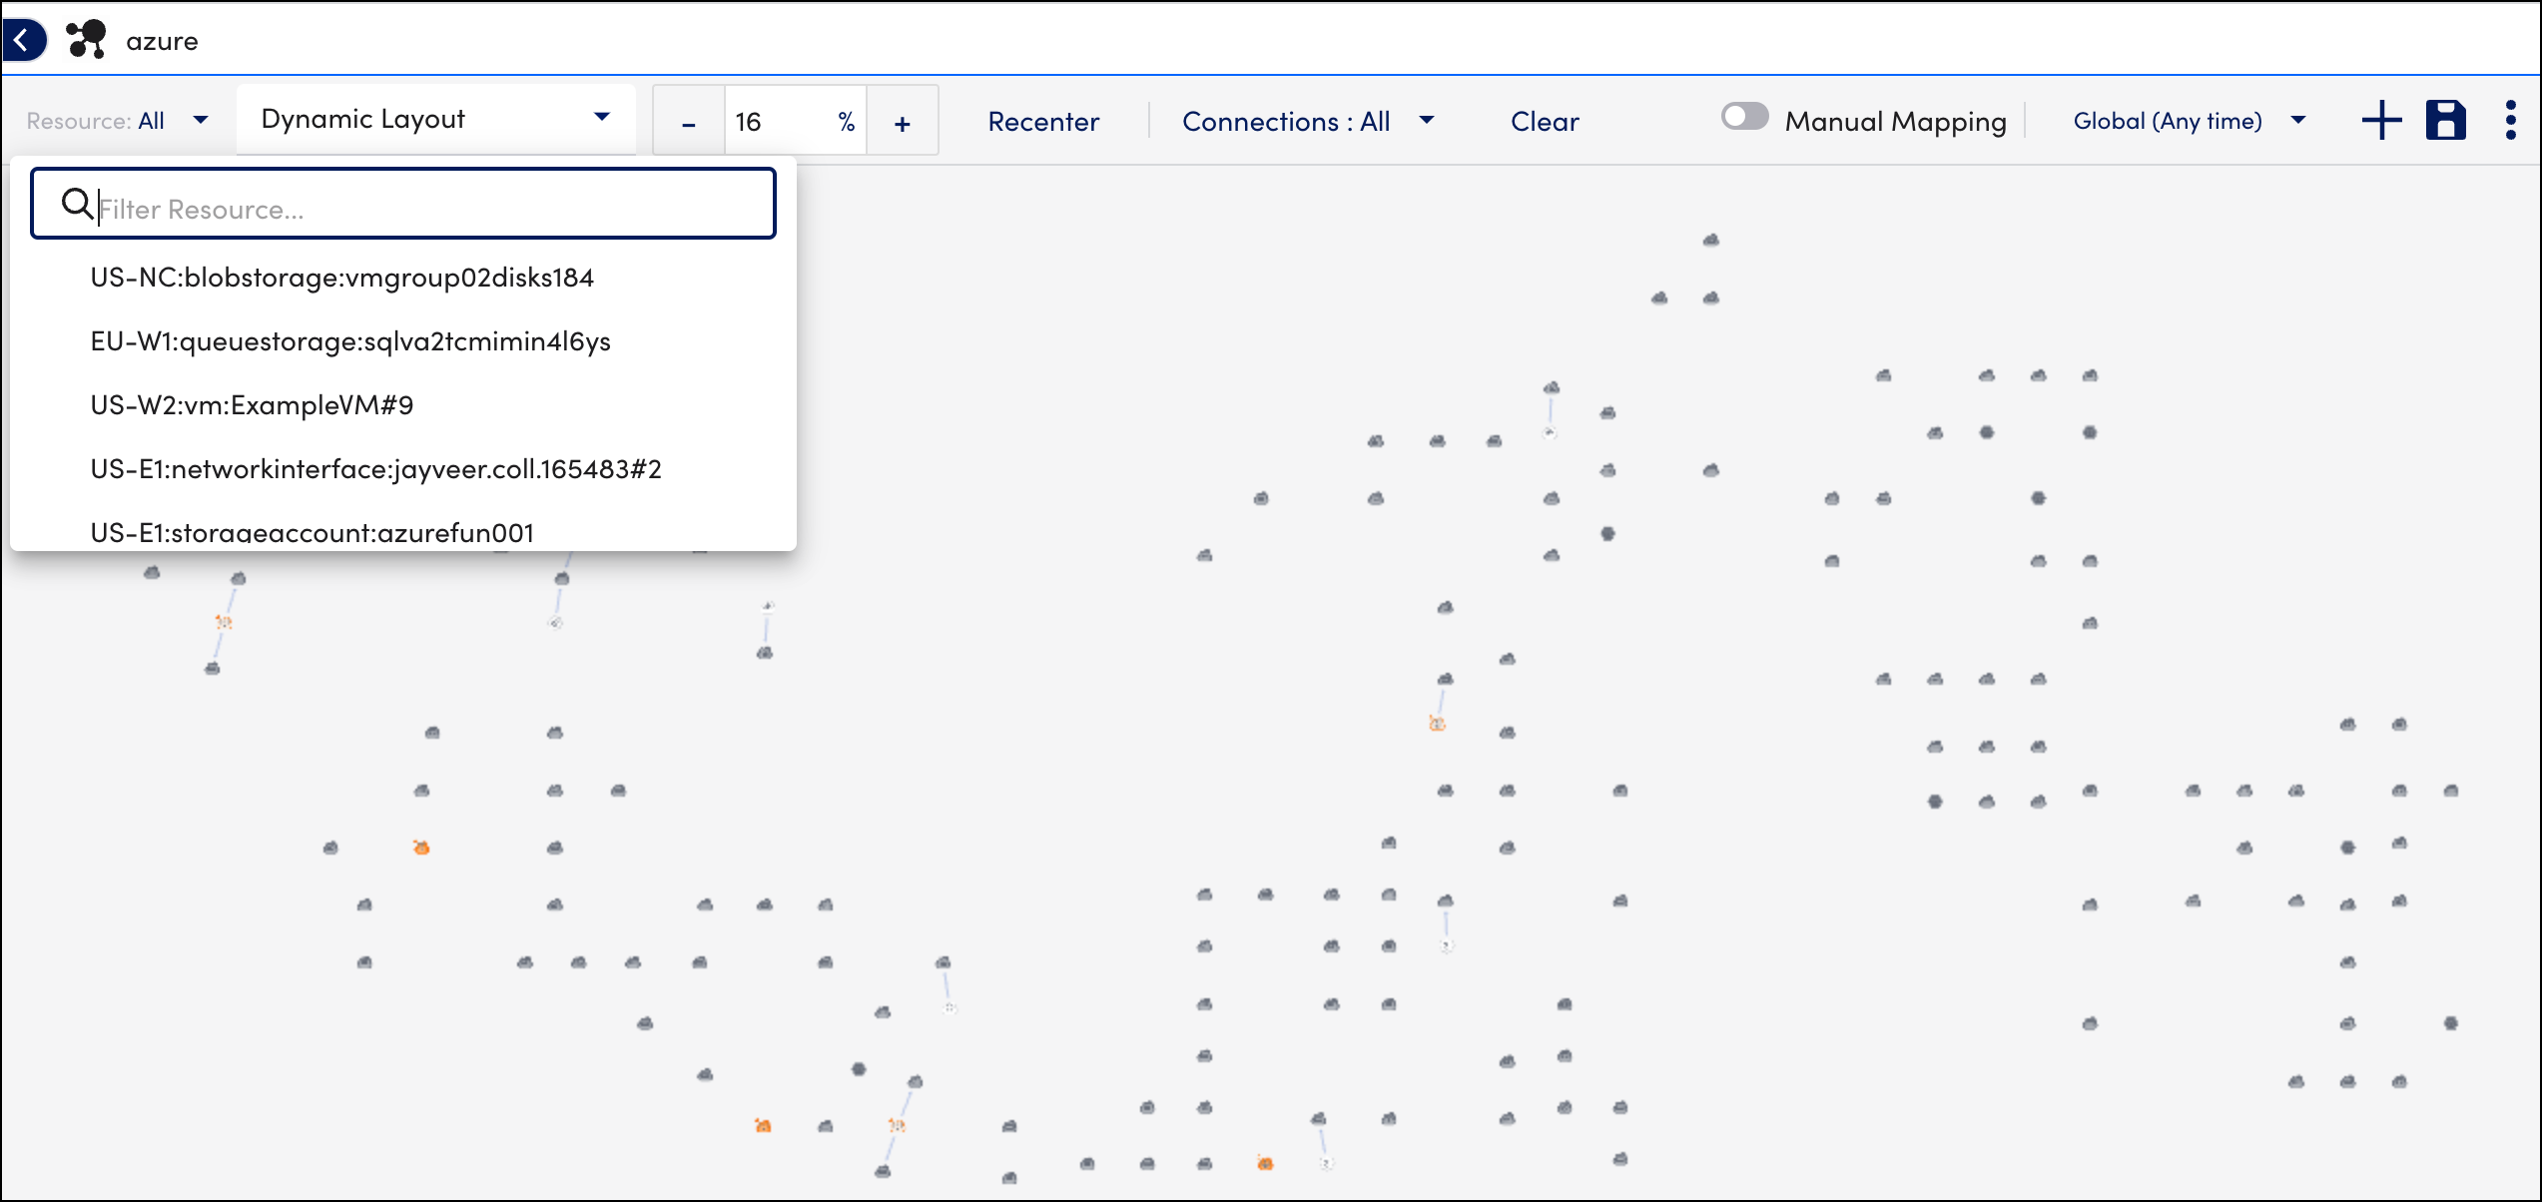Open the Dynamic Layout dropdown
The width and height of the screenshot is (2542, 1202).
[435, 119]
